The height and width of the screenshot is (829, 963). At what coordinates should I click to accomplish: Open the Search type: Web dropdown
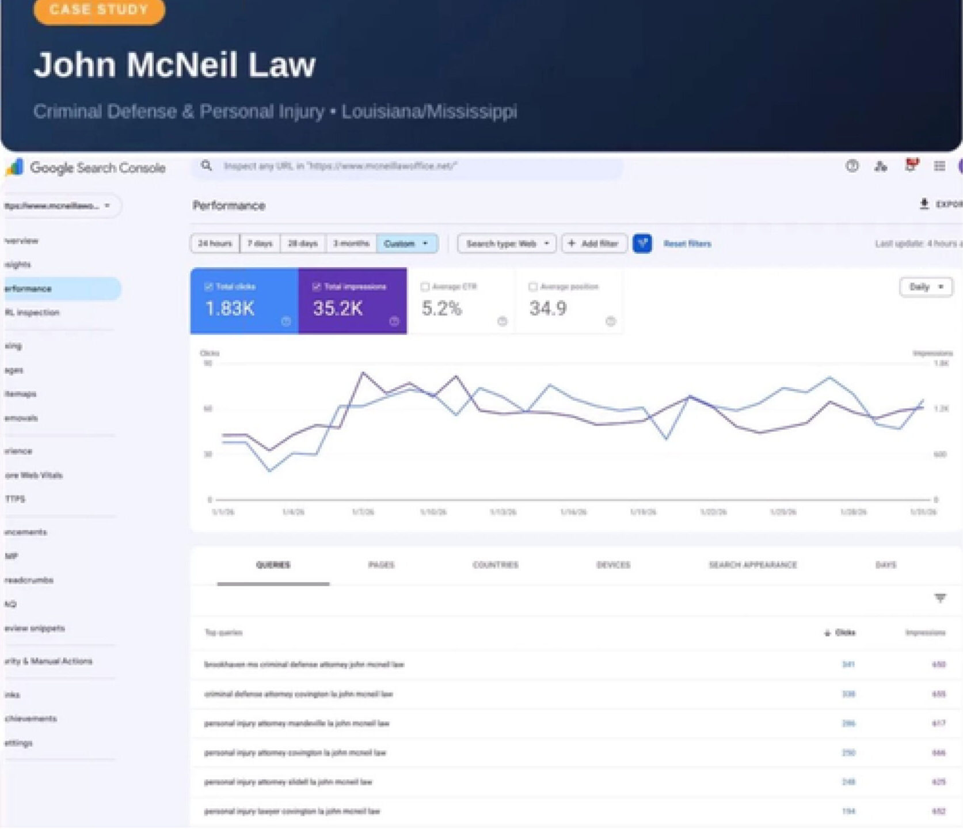tap(507, 244)
